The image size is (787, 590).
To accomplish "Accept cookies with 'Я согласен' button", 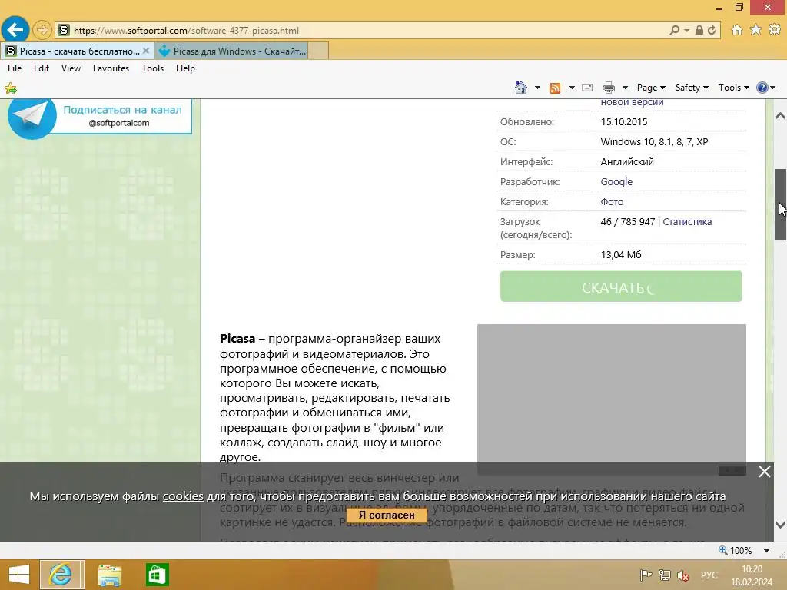I will (387, 515).
